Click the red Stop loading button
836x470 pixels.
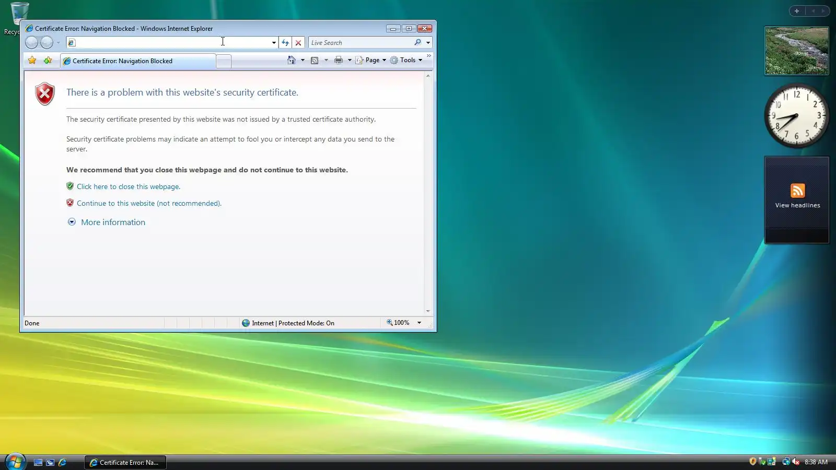pos(298,43)
